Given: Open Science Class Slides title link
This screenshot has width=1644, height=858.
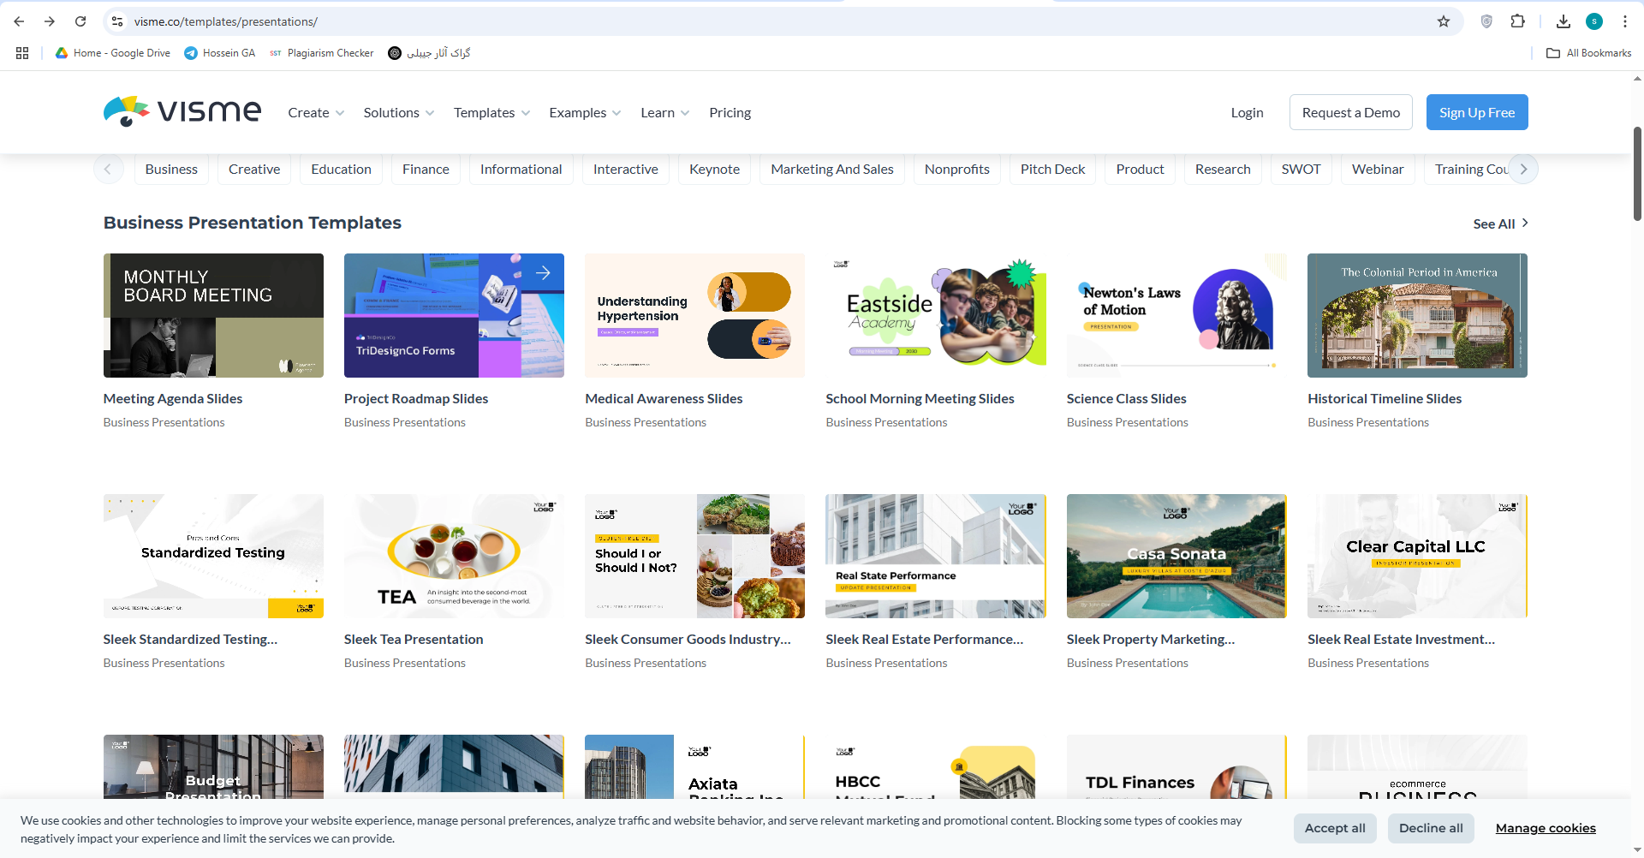Looking at the screenshot, I should click(1126, 399).
